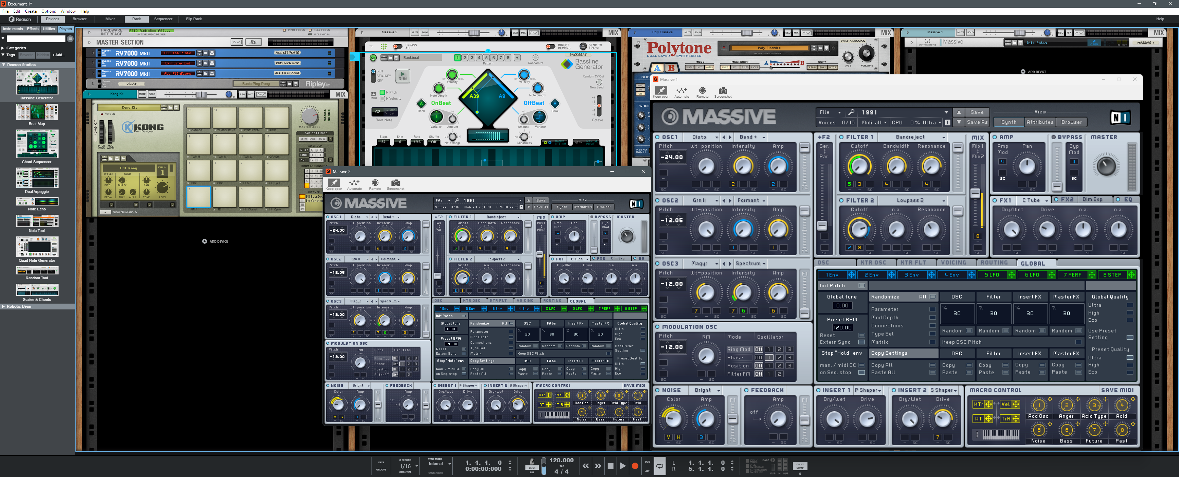The height and width of the screenshot is (477, 1179).
Task: Toggle FILTER 2 on/off in Massive 1
Action: point(841,200)
